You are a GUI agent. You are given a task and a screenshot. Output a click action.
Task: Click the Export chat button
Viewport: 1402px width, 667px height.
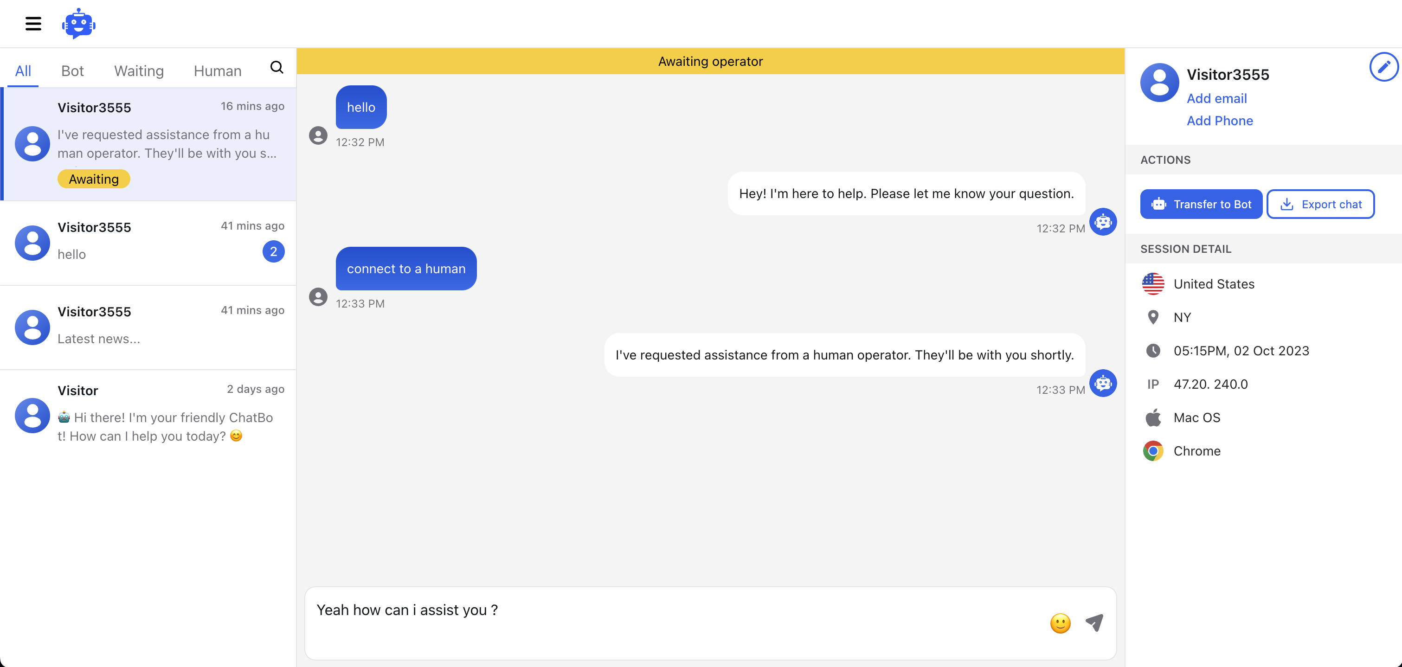(1320, 204)
